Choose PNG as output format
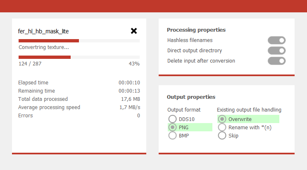The image size is (307, 170). pyautogui.click(x=173, y=127)
